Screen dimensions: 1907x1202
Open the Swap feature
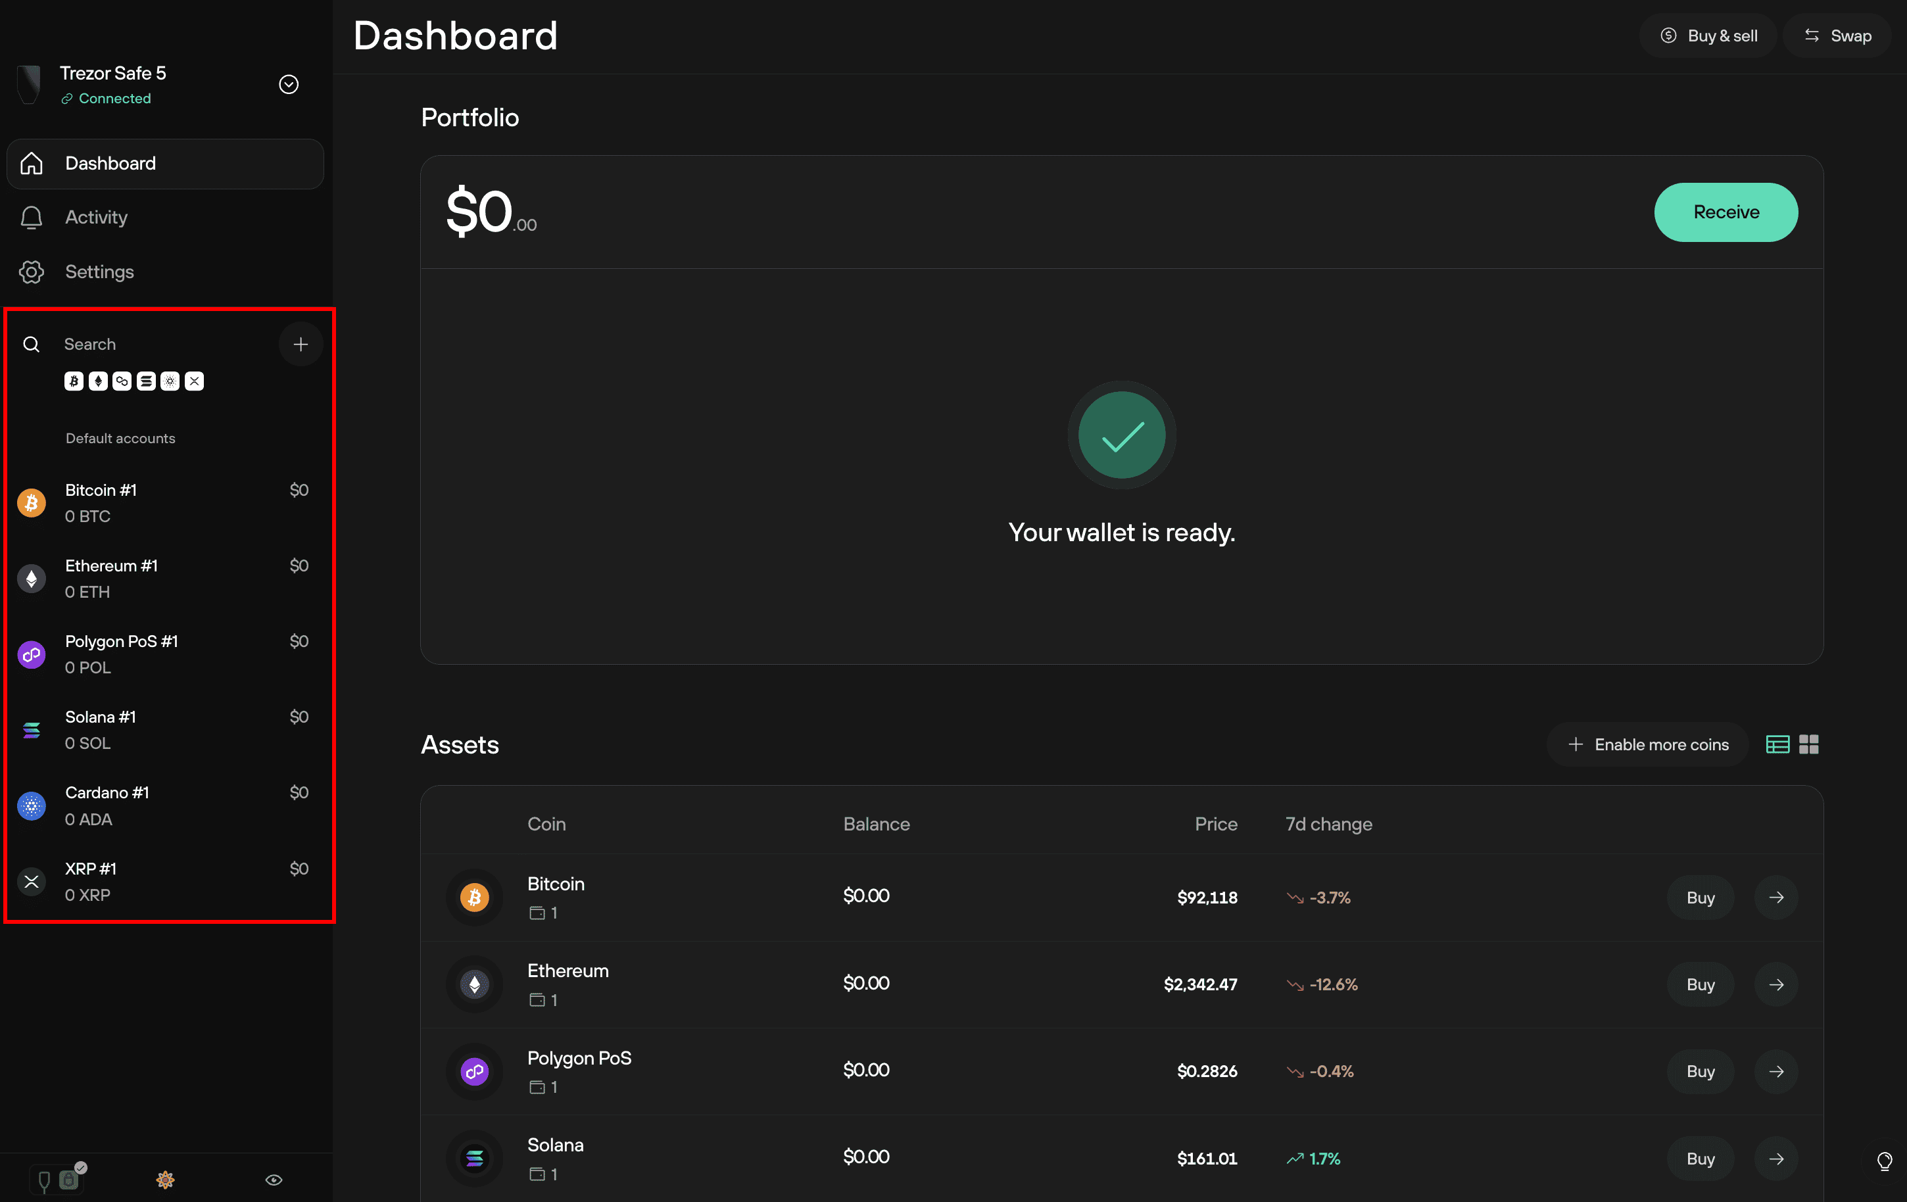coord(1837,36)
